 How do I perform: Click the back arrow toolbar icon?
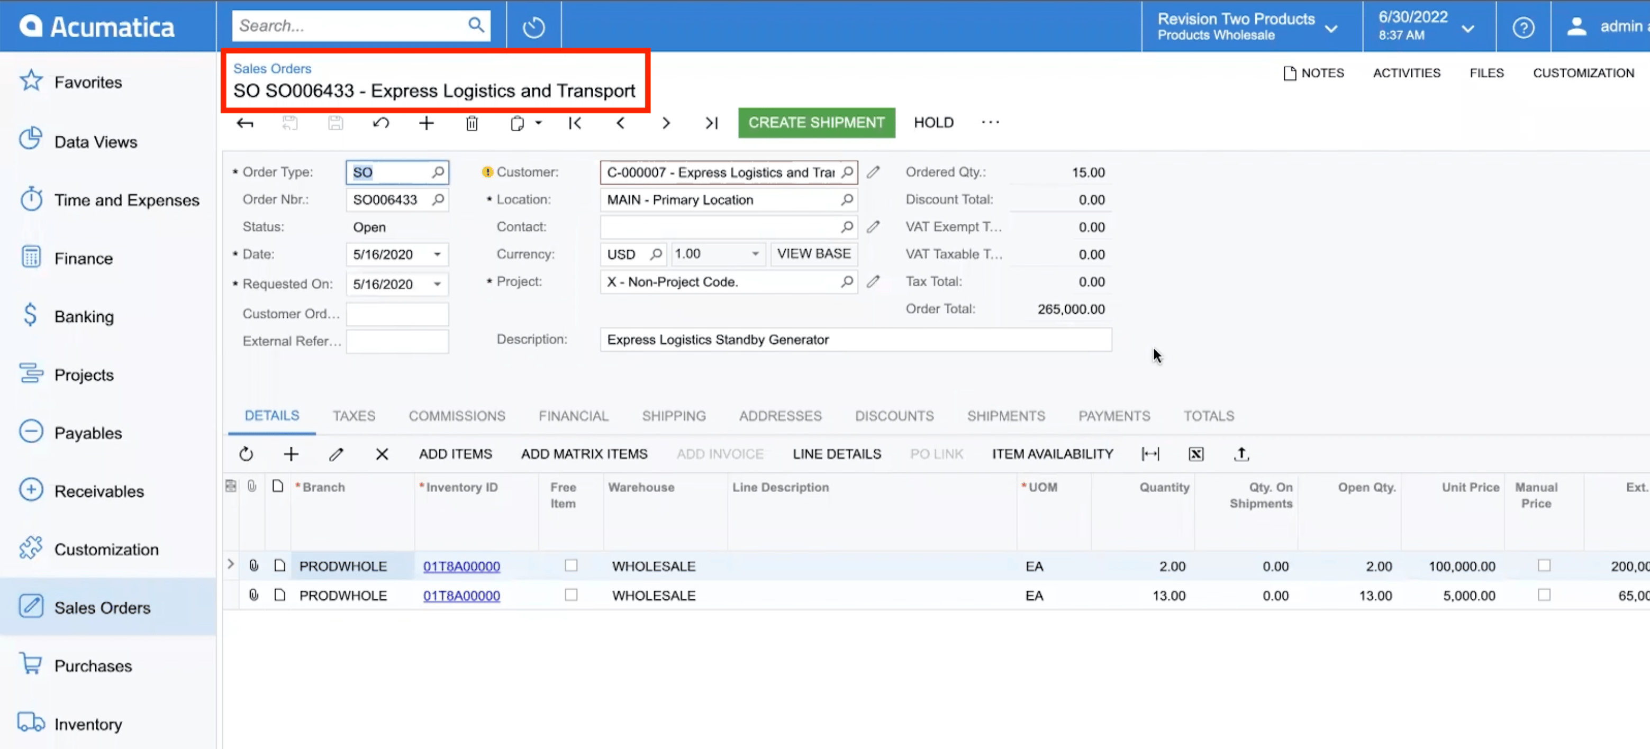pyautogui.click(x=244, y=123)
